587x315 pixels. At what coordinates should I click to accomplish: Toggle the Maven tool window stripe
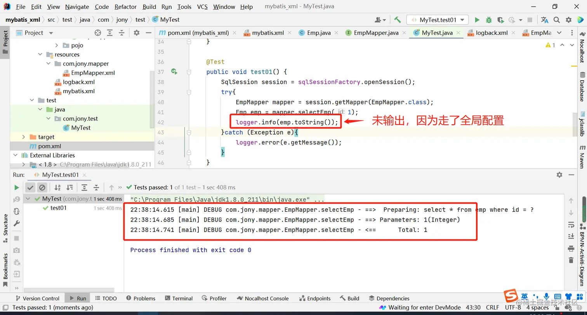click(x=582, y=157)
